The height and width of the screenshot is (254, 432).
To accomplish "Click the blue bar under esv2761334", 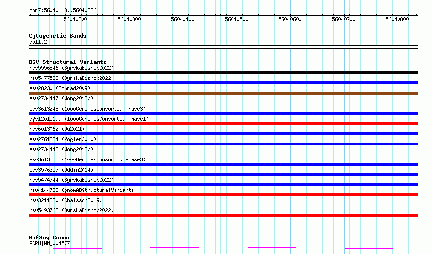I will click(223, 144).
